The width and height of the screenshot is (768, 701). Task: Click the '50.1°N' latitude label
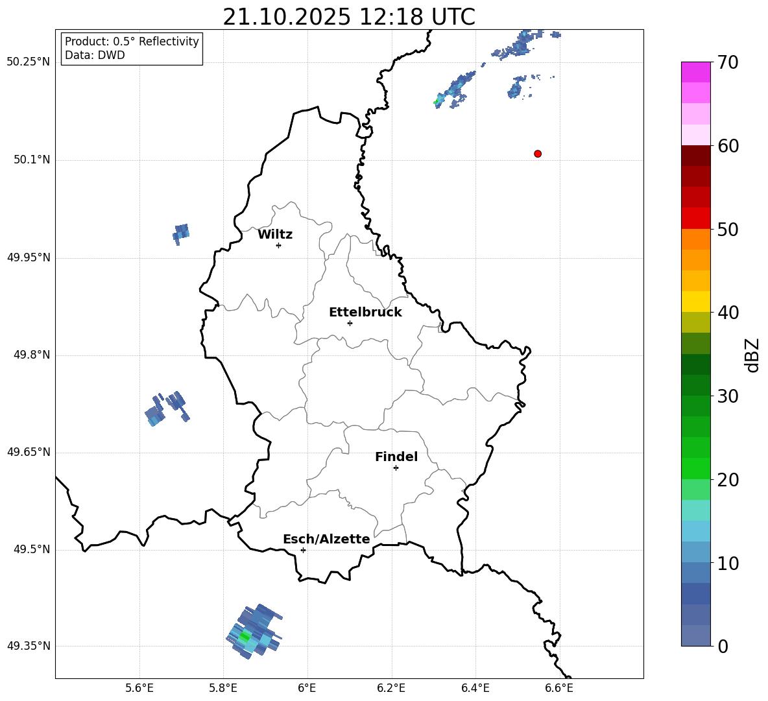coord(32,160)
